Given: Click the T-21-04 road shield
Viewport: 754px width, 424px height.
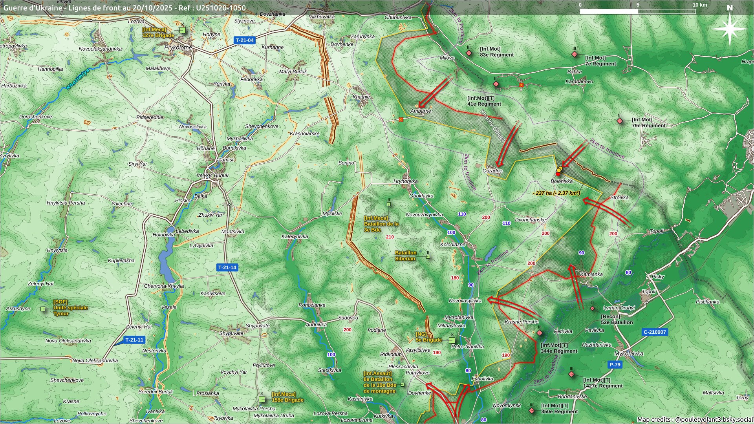Looking at the screenshot, I should (x=245, y=40).
